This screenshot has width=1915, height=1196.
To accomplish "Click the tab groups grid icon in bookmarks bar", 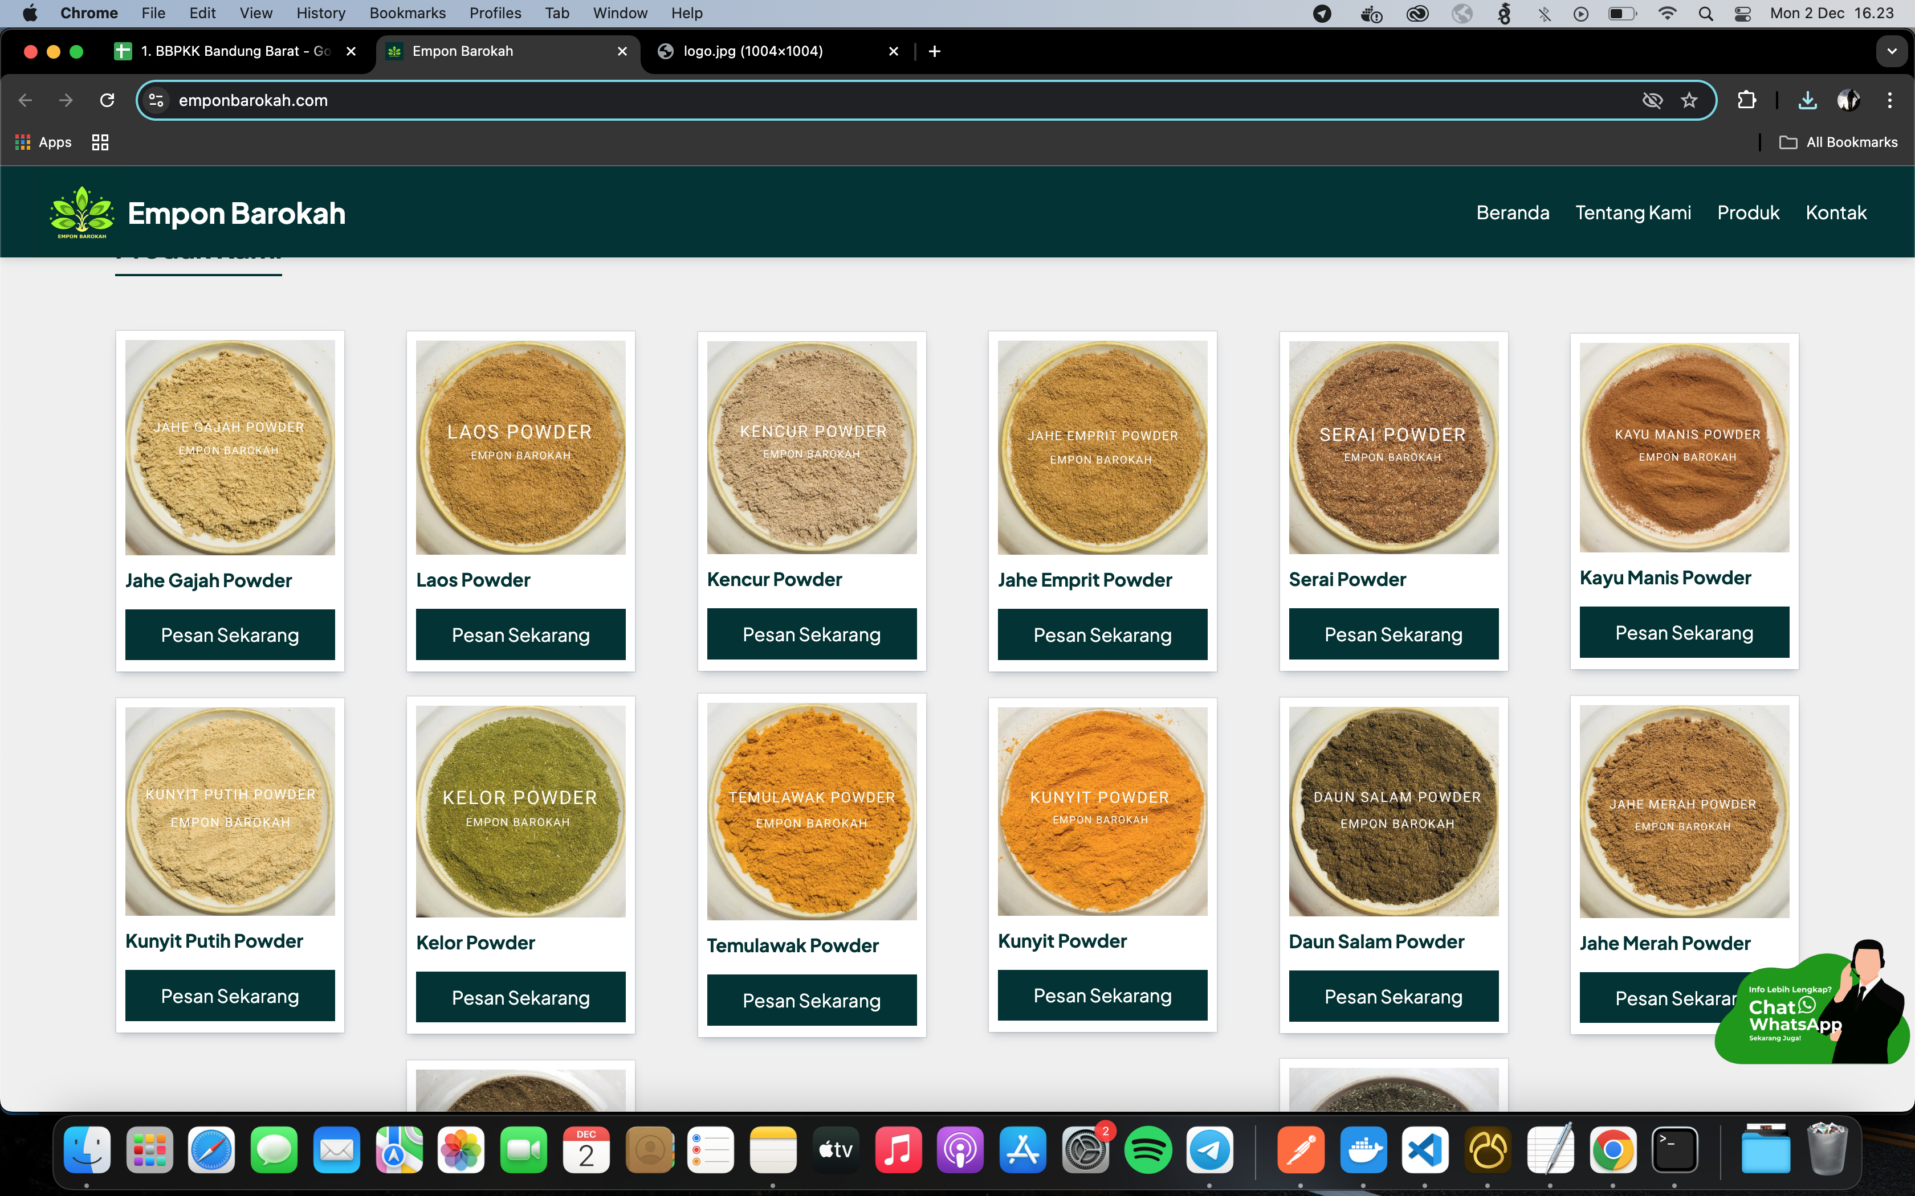I will point(100,142).
